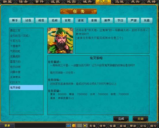Screen dimensions: 159x128
Task: Click the blank gray square beside the smiley
Action: coord(79,126)
